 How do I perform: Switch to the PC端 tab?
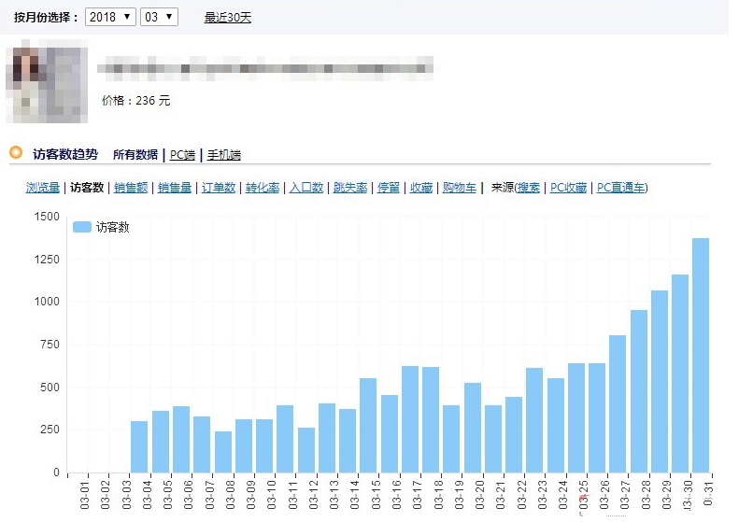[182, 155]
